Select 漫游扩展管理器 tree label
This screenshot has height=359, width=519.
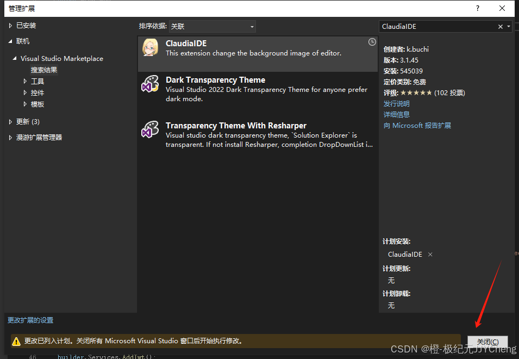click(39, 138)
